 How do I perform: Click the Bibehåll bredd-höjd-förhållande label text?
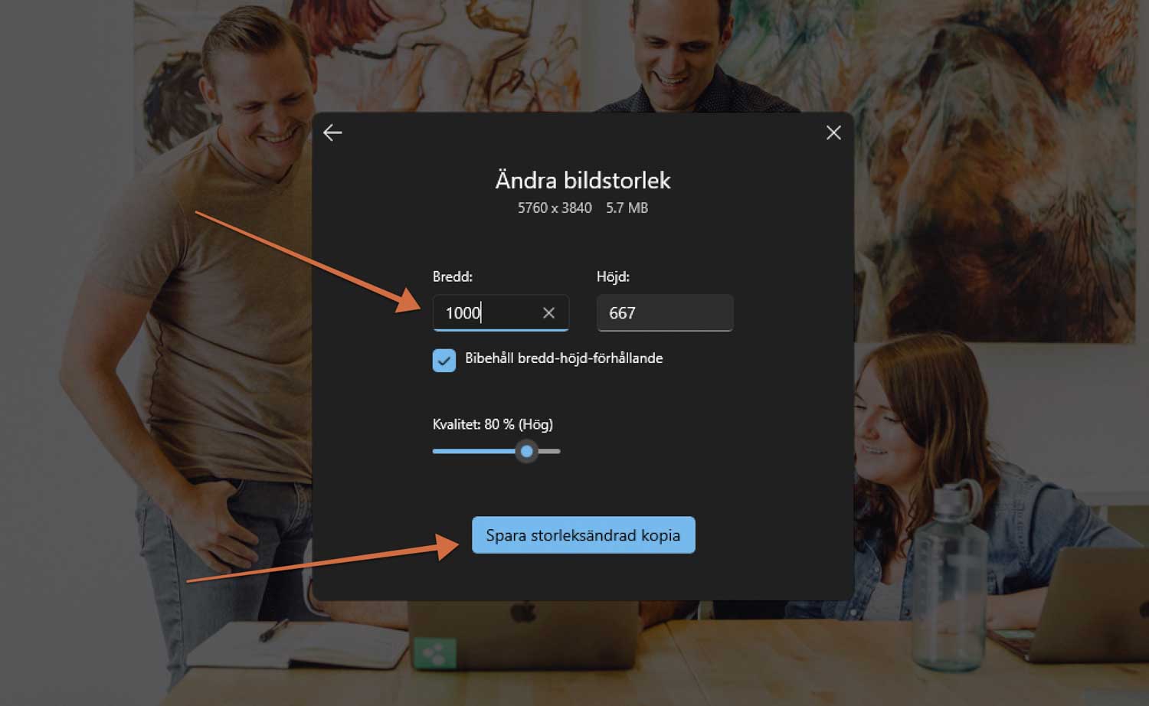point(564,358)
